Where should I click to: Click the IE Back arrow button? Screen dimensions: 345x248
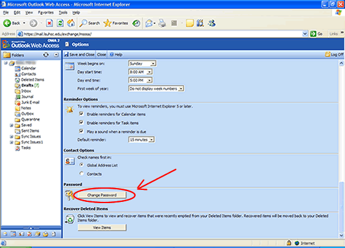pos(7,23)
